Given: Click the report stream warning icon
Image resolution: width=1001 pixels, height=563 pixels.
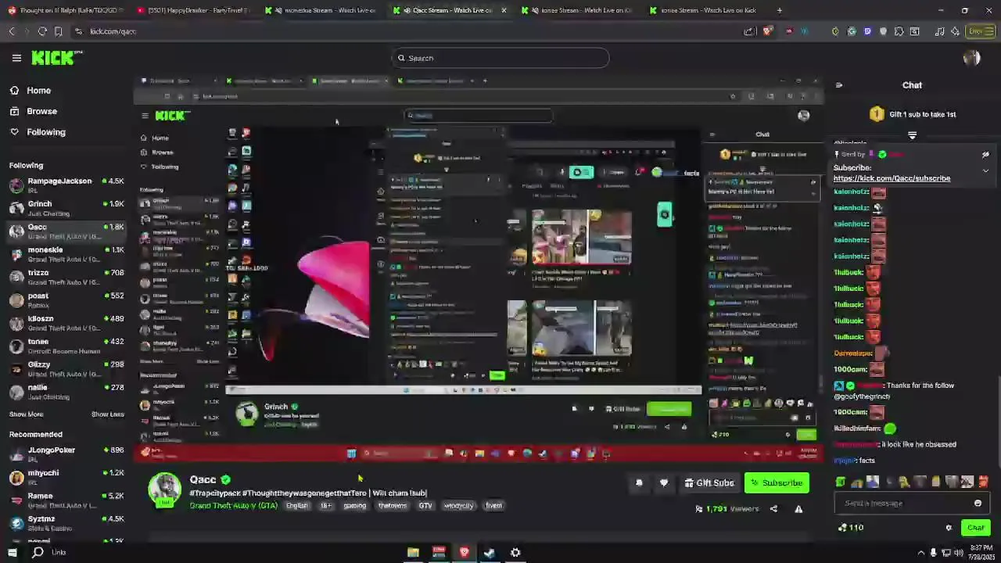Looking at the screenshot, I should point(798,509).
